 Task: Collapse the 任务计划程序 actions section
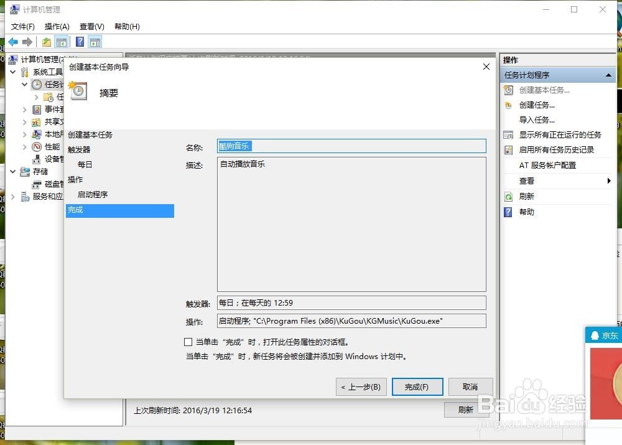[x=608, y=75]
